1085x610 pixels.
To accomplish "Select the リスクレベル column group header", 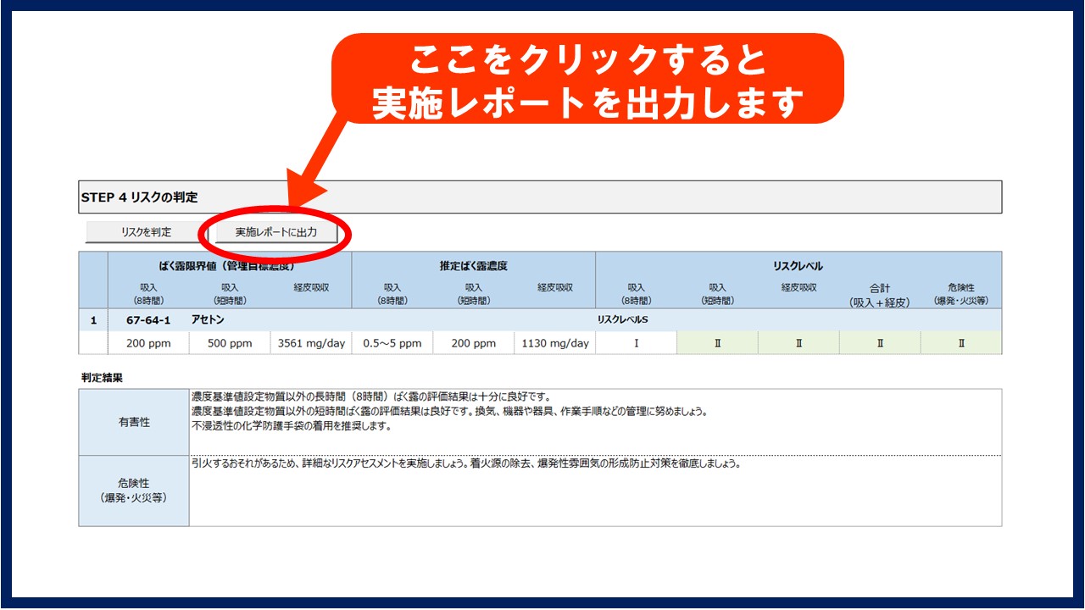I will click(x=798, y=266).
